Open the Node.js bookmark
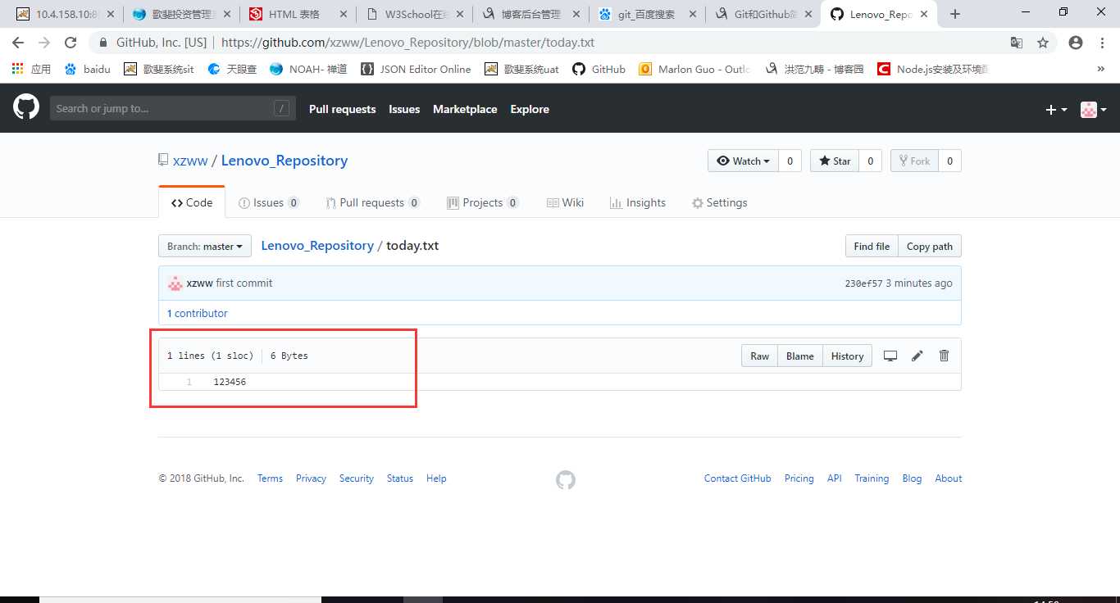This screenshot has width=1120, height=603. click(x=933, y=69)
